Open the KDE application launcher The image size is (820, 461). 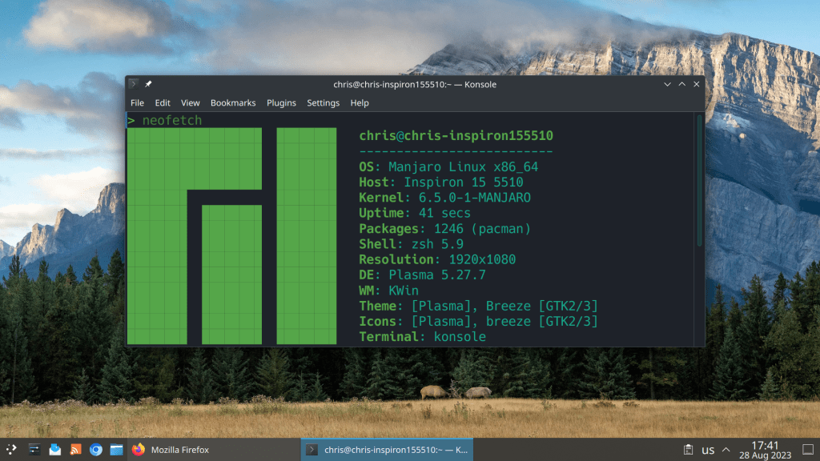(12, 450)
